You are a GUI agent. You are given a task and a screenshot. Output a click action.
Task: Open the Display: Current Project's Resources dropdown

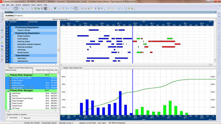point(7,68)
